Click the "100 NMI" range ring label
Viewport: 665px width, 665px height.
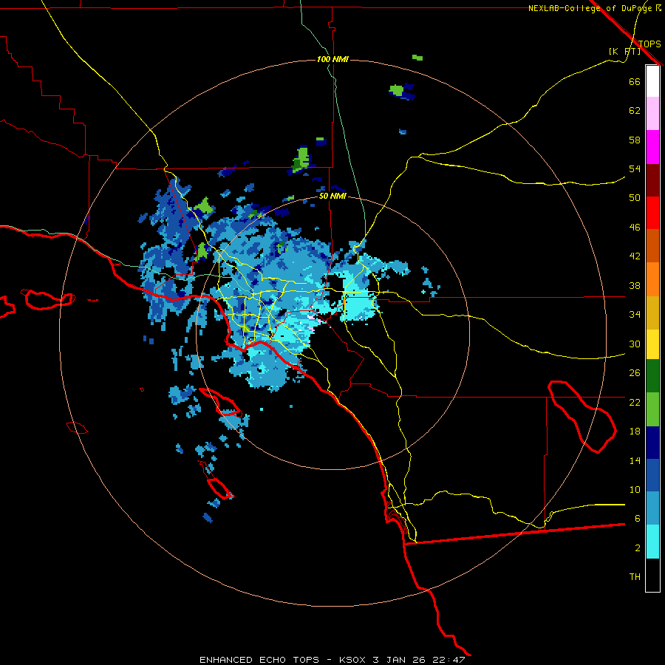[332, 59]
